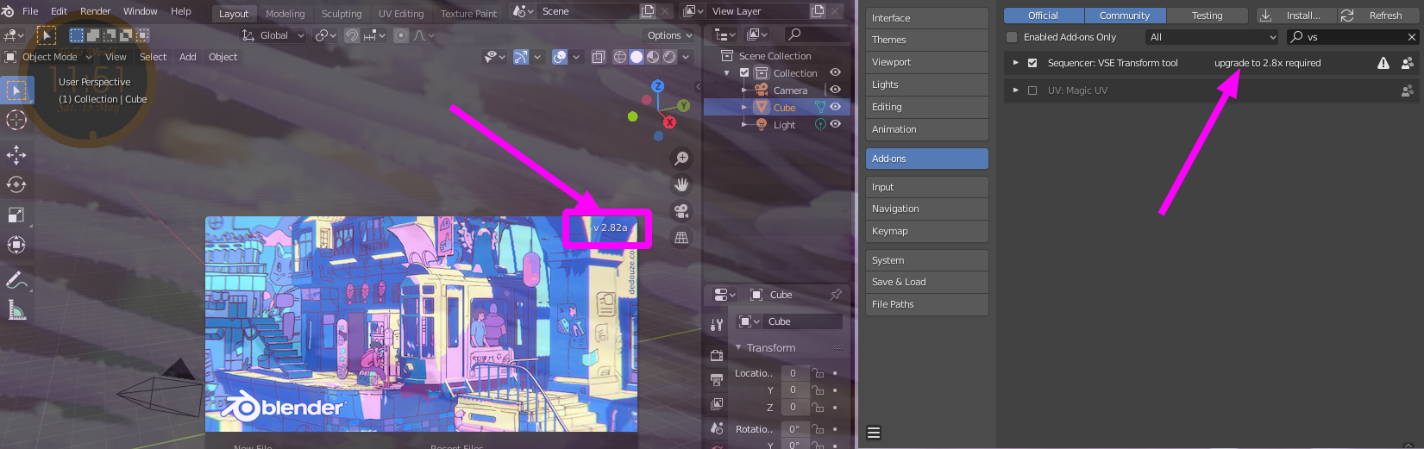Viewport: 1424px width, 449px height.
Task: Expand the Cube item in outliner
Action: tap(744, 107)
